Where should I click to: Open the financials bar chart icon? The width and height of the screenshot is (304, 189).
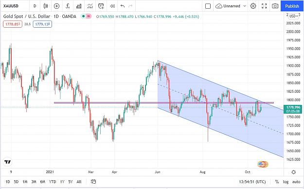coord(79,6)
